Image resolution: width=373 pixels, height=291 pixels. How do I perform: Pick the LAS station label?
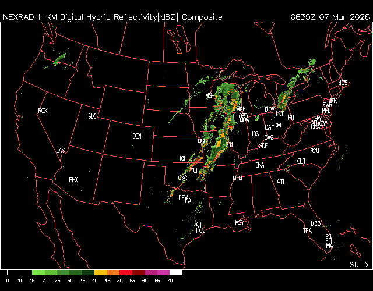click(x=61, y=151)
